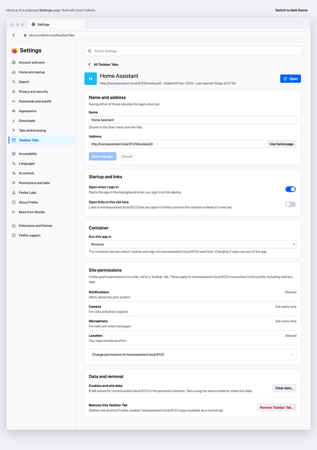
Task: Click Cancel in Name and address
Action: [x=127, y=156]
